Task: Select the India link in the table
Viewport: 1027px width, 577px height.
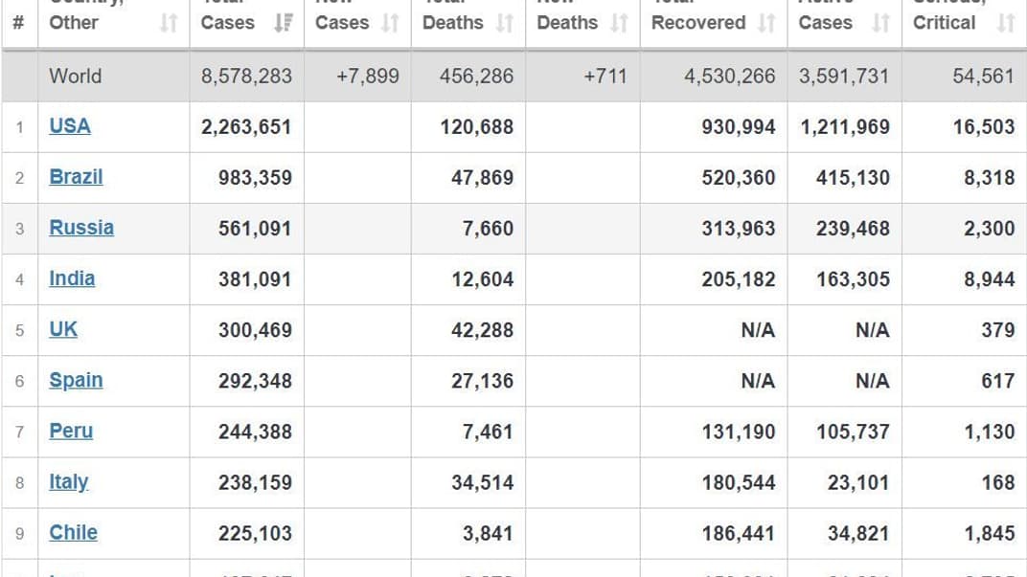Action: 72,278
